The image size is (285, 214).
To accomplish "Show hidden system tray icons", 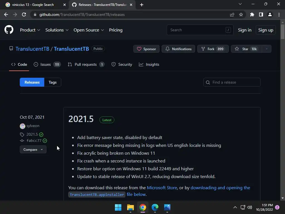I will (x=235, y=207).
